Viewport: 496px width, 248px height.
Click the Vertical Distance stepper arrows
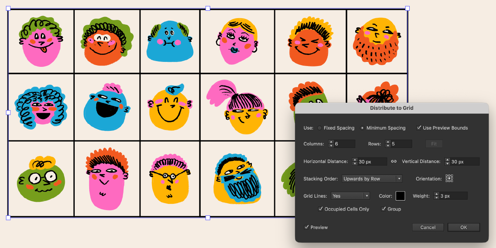[447, 162]
